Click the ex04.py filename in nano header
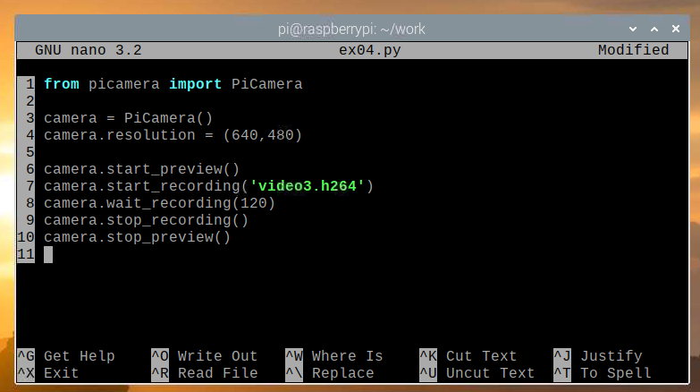This screenshot has height=392, width=700. 350,50
